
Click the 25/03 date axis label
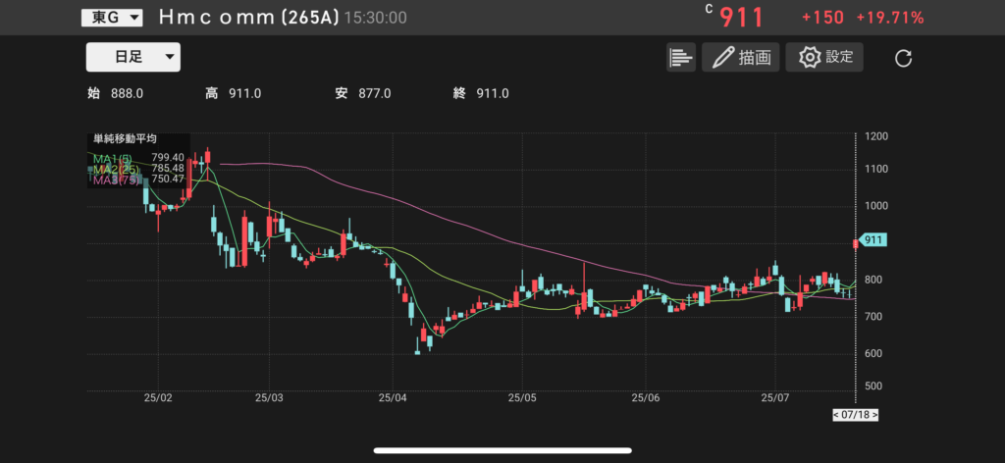click(269, 397)
